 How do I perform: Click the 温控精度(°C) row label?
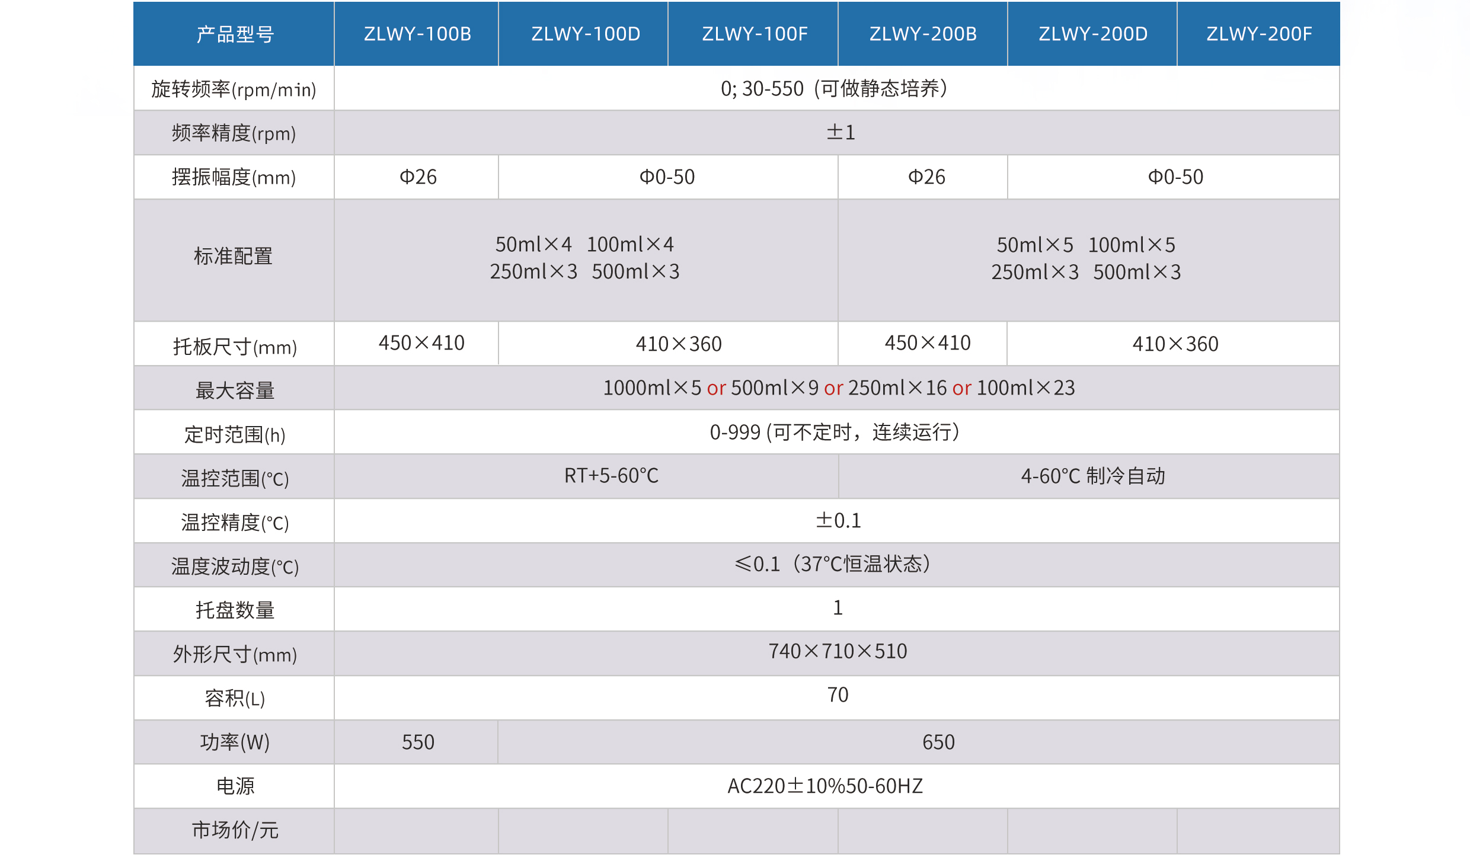click(235, 523)
